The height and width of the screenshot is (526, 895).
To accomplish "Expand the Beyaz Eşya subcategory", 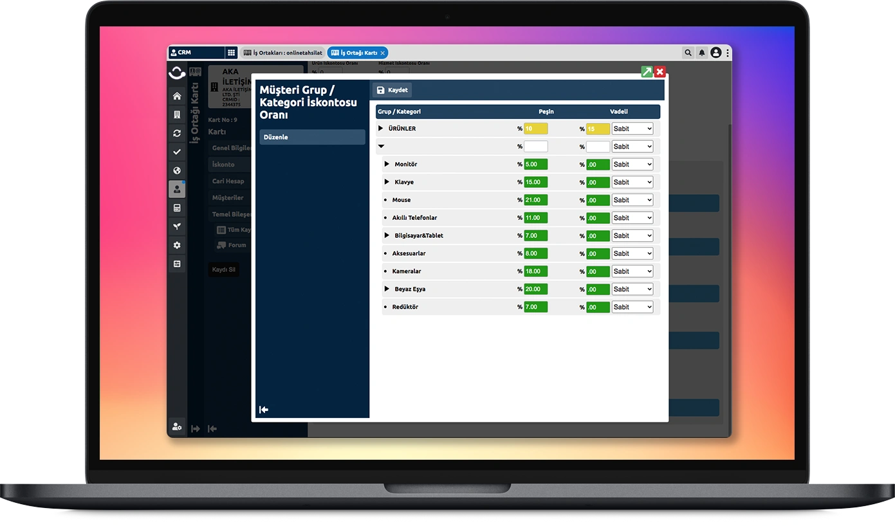I will tap(387, 289).
